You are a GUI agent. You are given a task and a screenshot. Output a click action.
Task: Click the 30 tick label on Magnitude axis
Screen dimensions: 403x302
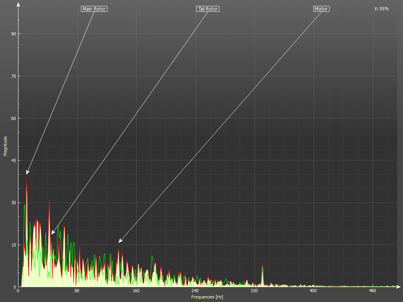(x=13, y=203)
